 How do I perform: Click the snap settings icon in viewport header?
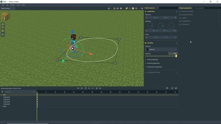coord(109,8)
